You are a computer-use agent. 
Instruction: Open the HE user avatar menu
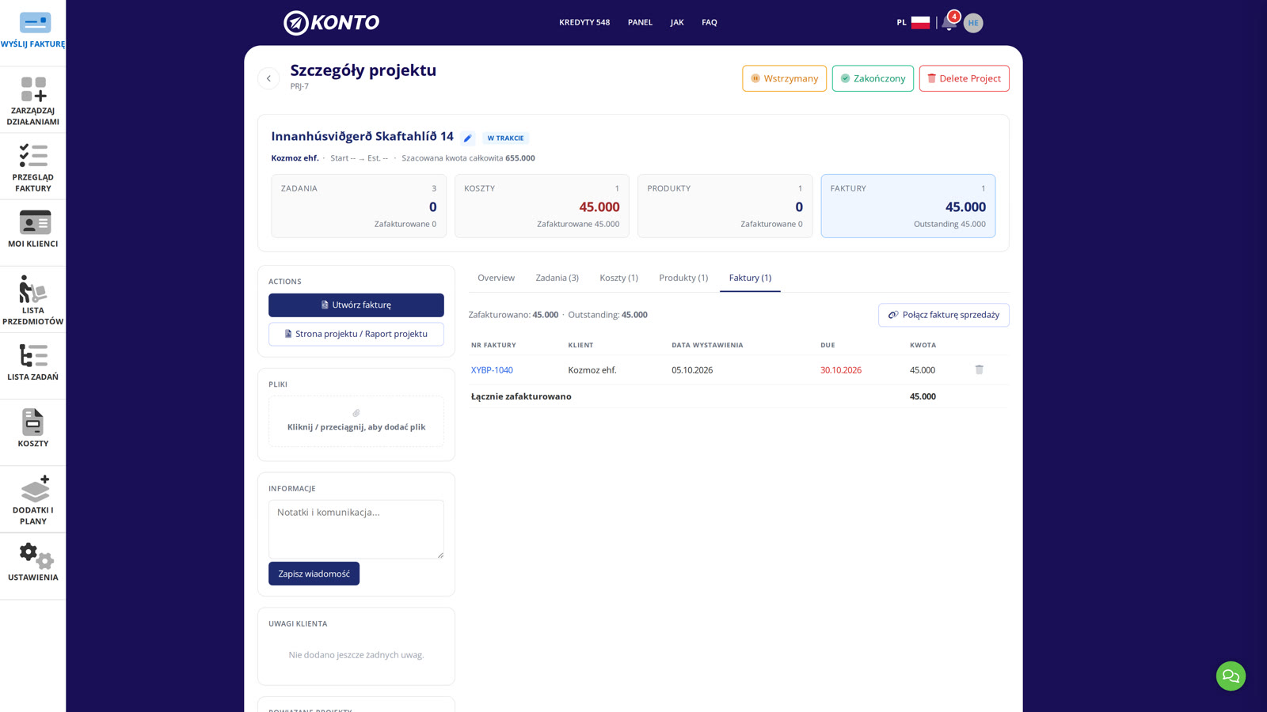pos(973,23)
